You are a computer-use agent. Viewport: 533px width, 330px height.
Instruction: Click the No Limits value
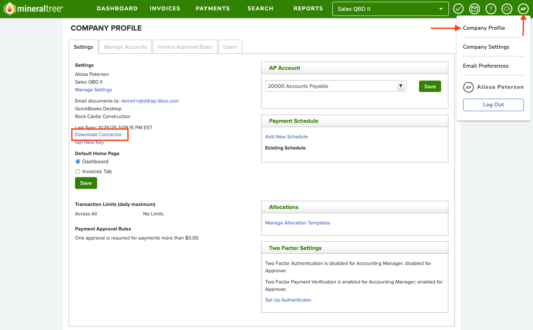click(x=153, y=214)
